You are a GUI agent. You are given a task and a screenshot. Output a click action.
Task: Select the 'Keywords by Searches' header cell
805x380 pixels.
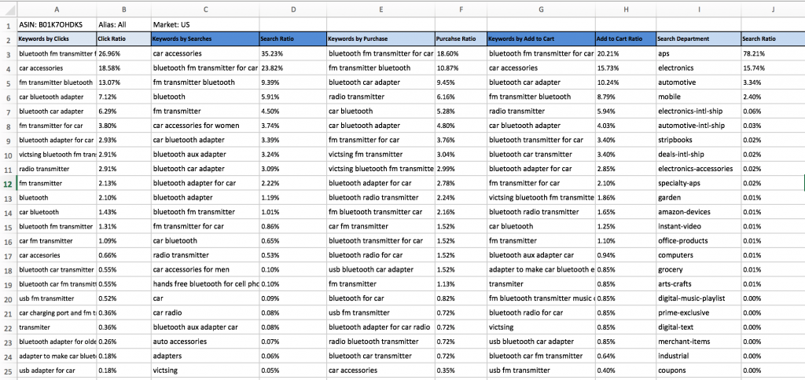(x=205, y=39)
